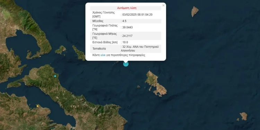Image resolution: width=260 pixels, height=130 pixels.
Task: Close the earthquake info popup
Action: pos(163,5)
